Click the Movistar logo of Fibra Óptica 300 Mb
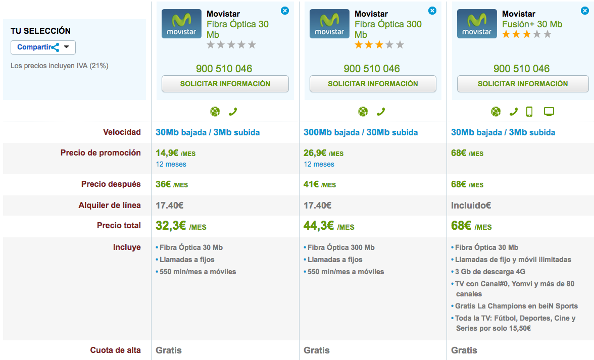This screenshot has width=594, height=360. (329, 23)
